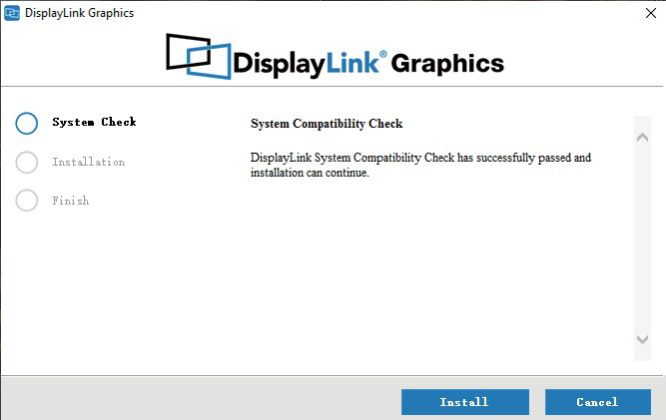Image resolution: width=666 pixels, height=420 pixels.
Task: Click the Installation step label
Action: coord(88,162)
